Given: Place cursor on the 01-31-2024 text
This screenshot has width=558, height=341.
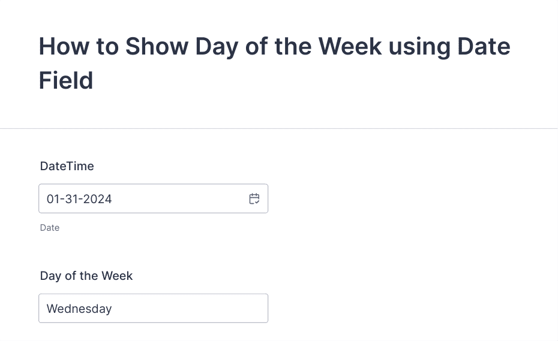Looking at the screenshot, I should click(x=79, y=199).
